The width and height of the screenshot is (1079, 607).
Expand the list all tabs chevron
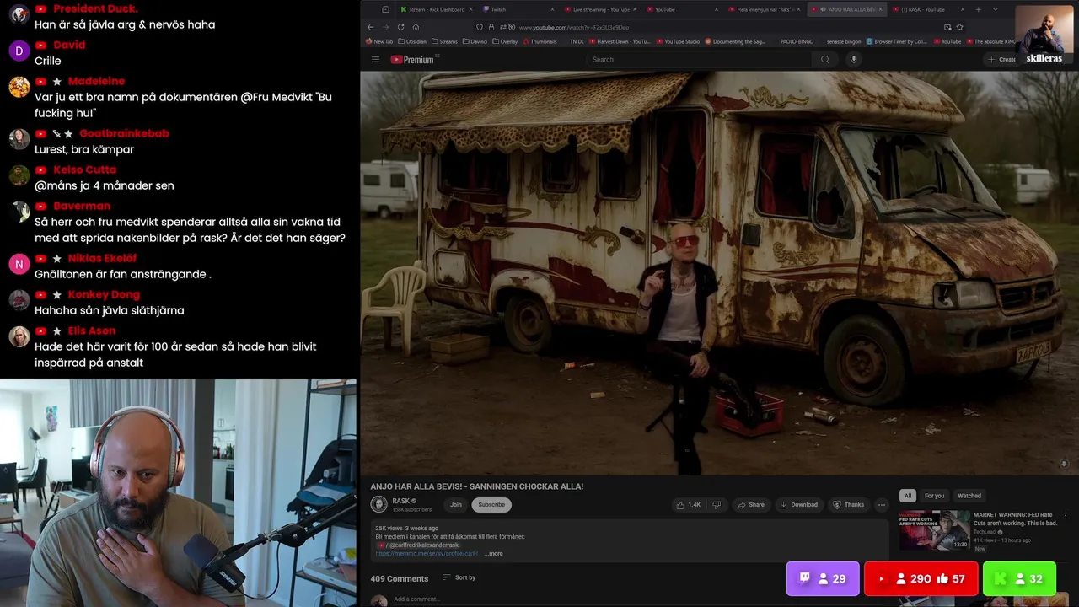995,9
